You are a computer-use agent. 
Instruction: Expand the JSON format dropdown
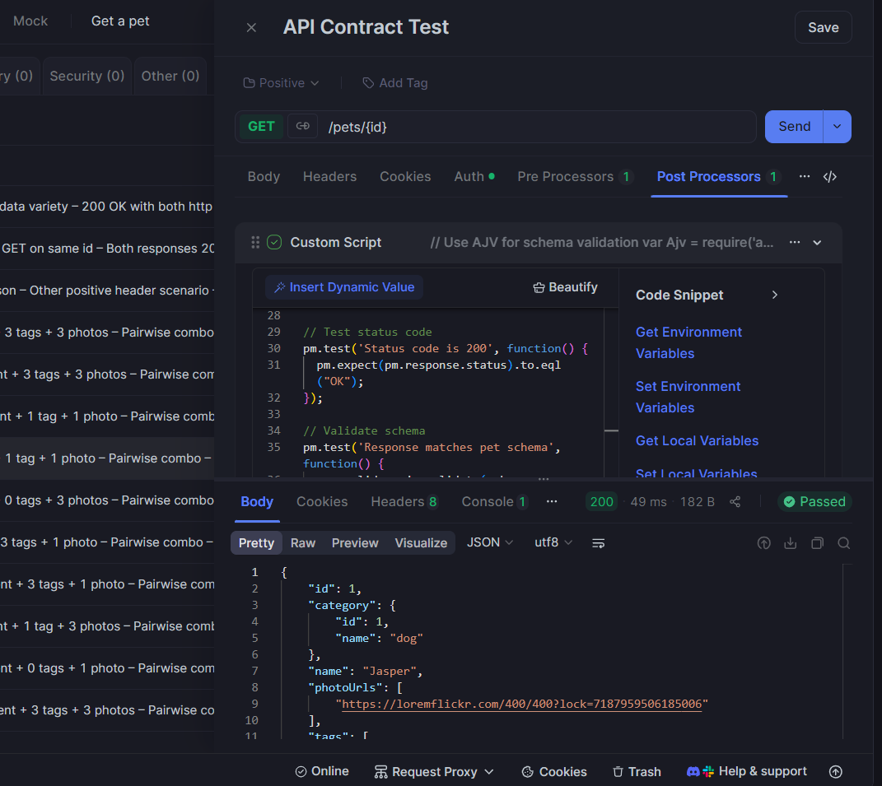tap(489, 542)
